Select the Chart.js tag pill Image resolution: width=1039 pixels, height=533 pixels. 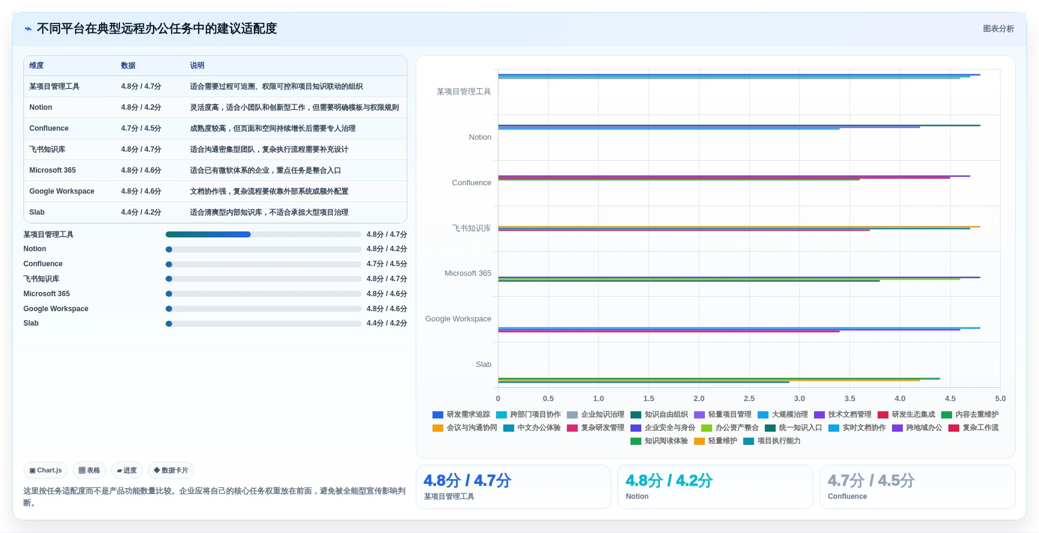[46, 471]
